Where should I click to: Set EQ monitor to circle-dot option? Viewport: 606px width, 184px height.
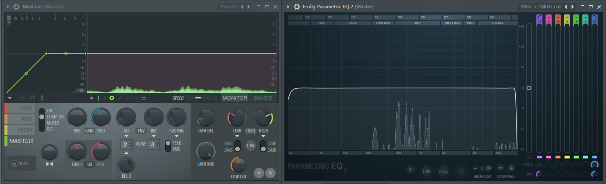(489, 168)
